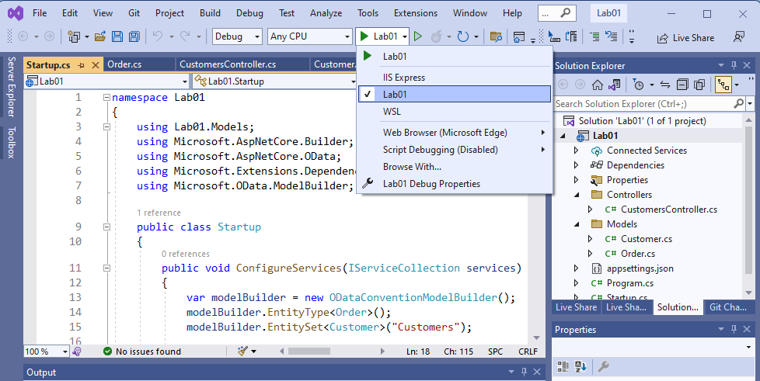Toggle auto-hide pin on Solution Explorer
760x381 pixels.
[x=734, y=65]
